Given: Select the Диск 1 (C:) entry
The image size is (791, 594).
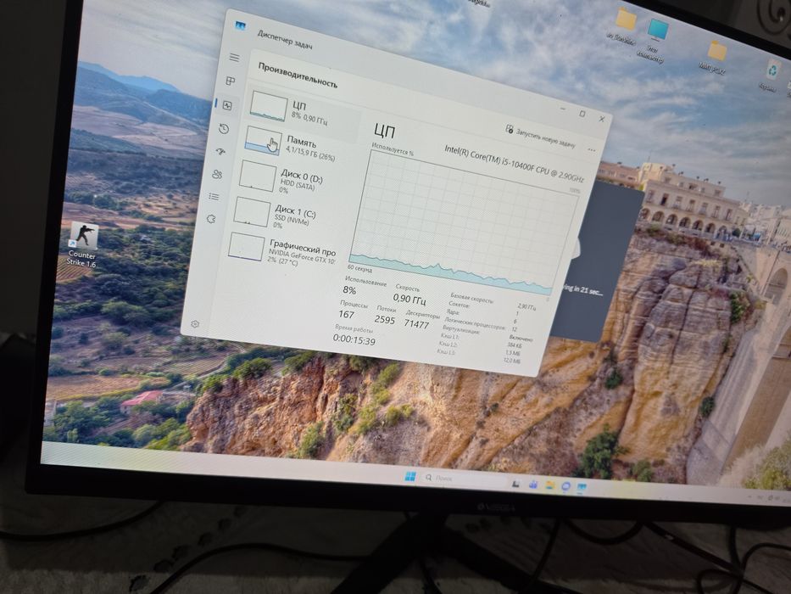Looking at the screenshot, I should (x=288, y=215).
